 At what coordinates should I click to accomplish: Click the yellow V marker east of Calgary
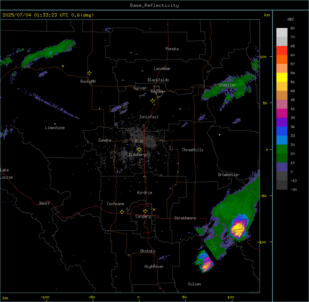[x=154, y=209]
